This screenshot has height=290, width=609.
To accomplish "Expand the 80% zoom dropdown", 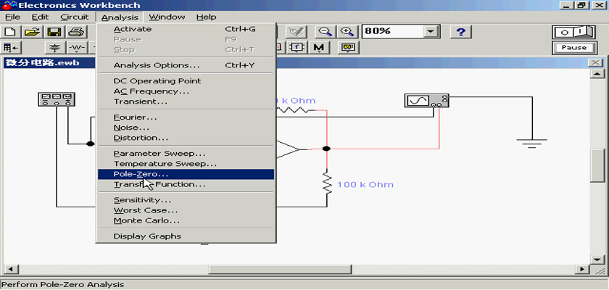I will (430, 31).
